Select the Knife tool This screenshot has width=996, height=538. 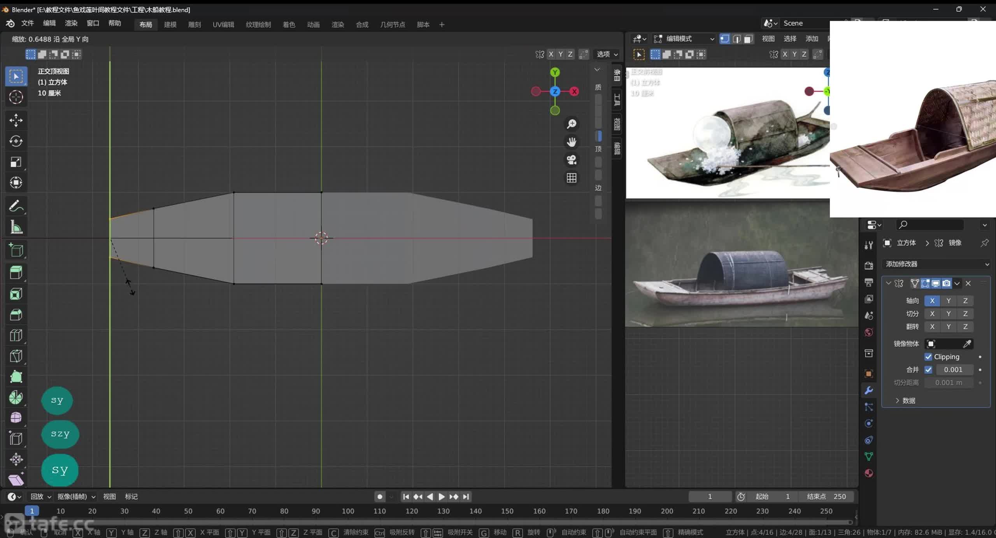click(x=16, y=356)
